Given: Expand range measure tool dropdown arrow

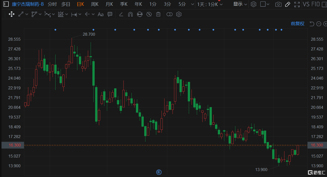Looking at the screenshot, I should pyautogui.click(x=80, y=14).
